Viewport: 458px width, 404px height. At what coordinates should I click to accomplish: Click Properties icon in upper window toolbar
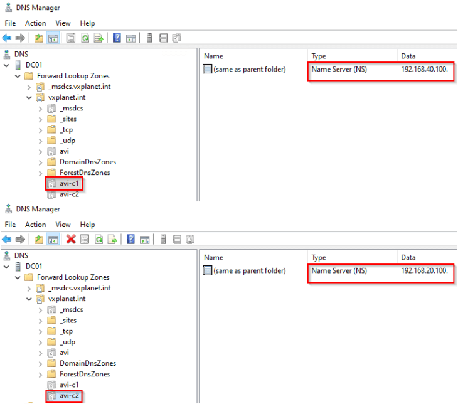(71, 38)
